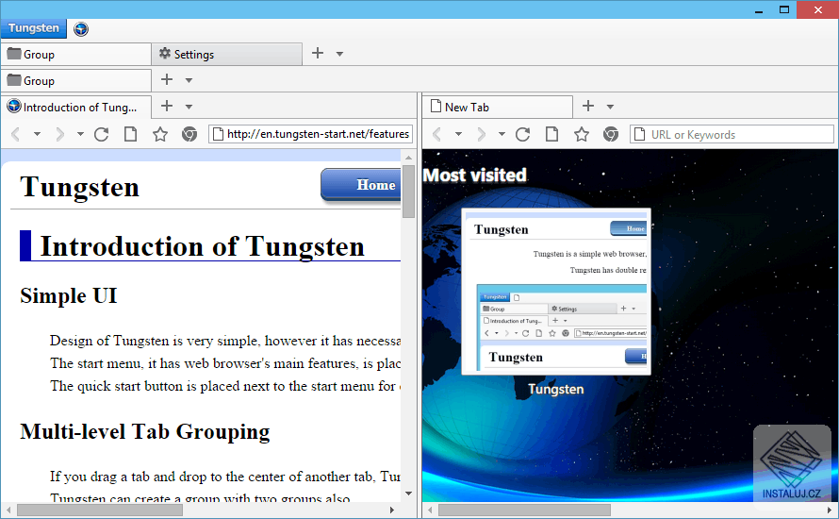
Task: Go back in right pane
Action: tap(436, 134)
